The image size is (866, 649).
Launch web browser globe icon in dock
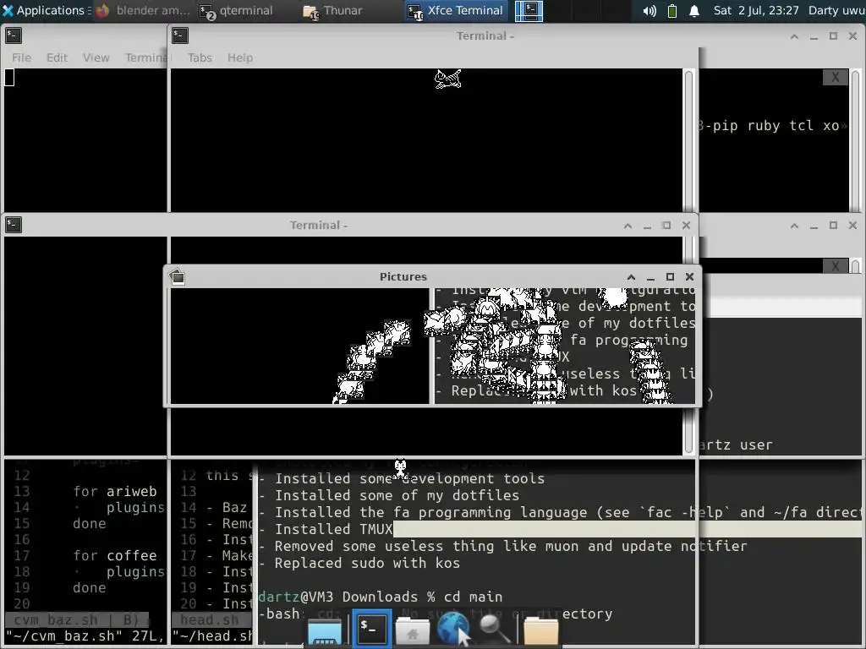click(x=453, y=629)
